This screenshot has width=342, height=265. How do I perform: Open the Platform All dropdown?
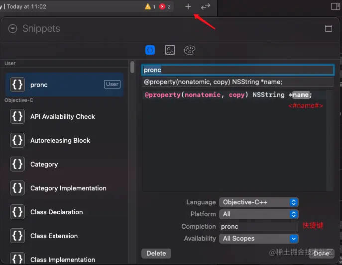click(x=259, y=214)
